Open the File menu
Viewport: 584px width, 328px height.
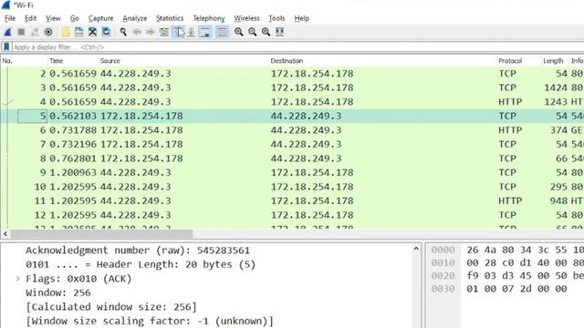click(10, 18)
